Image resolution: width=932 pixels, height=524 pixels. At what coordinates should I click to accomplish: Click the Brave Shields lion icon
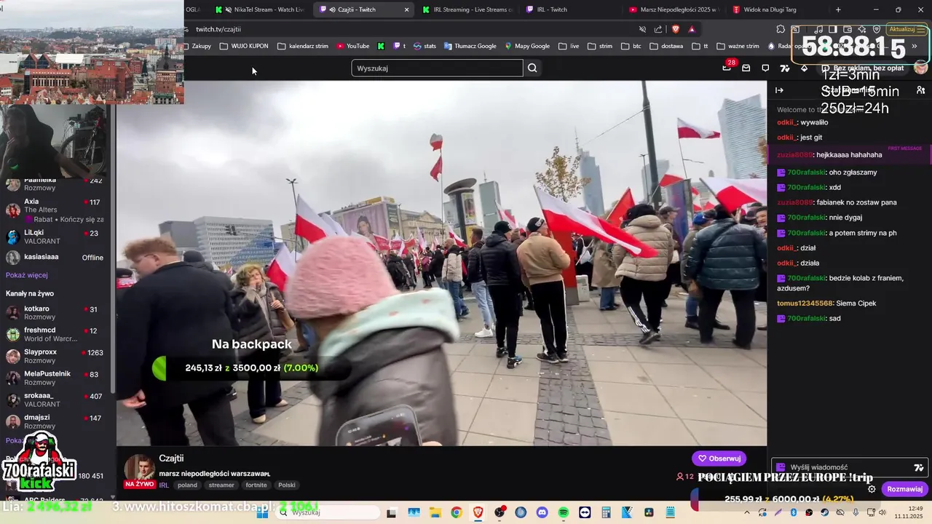(676, 29)
